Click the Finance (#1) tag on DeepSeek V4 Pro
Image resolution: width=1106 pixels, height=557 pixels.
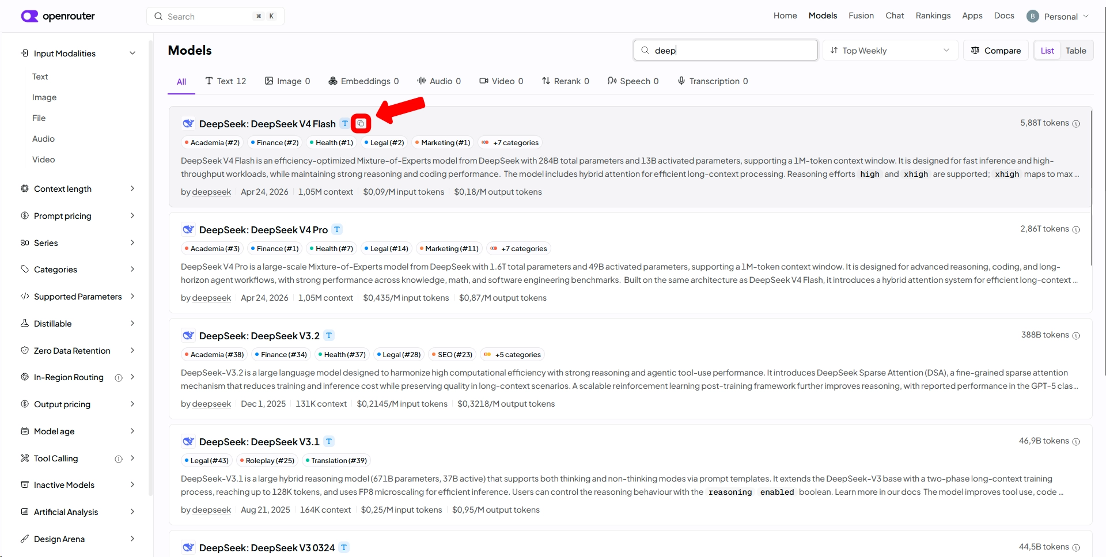(275, 249)
